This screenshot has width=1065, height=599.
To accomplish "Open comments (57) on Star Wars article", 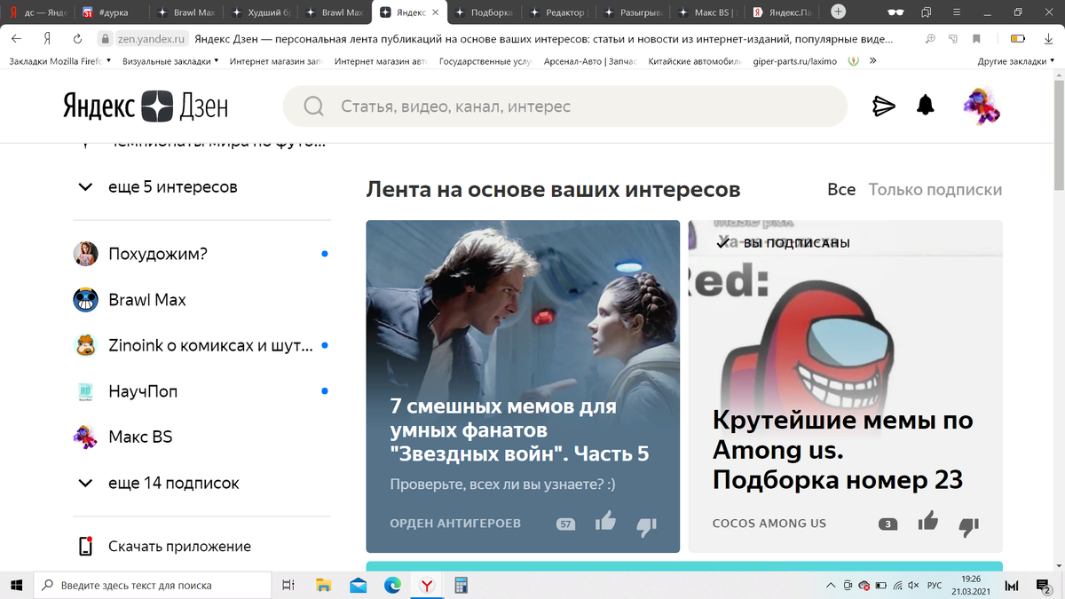I will pos(565,524).
